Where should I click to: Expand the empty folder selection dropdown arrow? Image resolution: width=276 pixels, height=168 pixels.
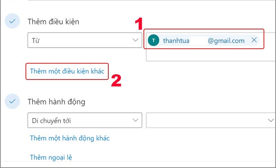pos(271,120)
